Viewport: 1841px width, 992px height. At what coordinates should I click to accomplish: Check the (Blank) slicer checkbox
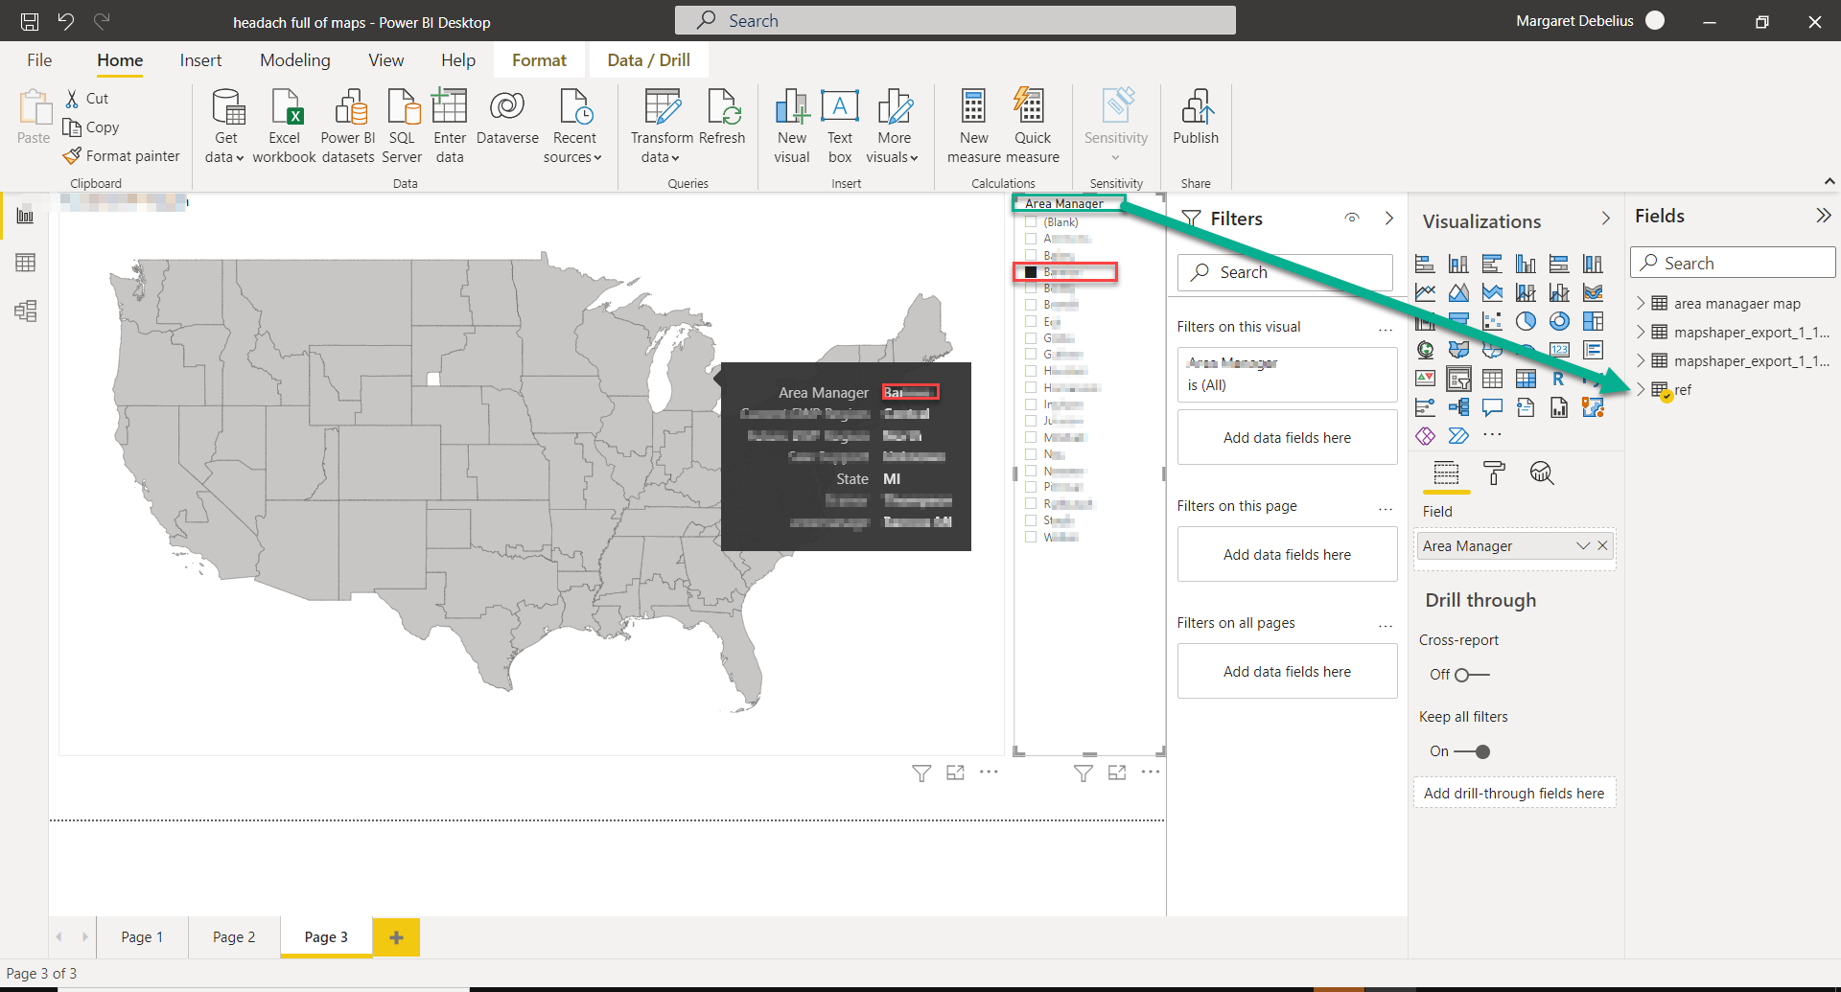[1031, 222]
